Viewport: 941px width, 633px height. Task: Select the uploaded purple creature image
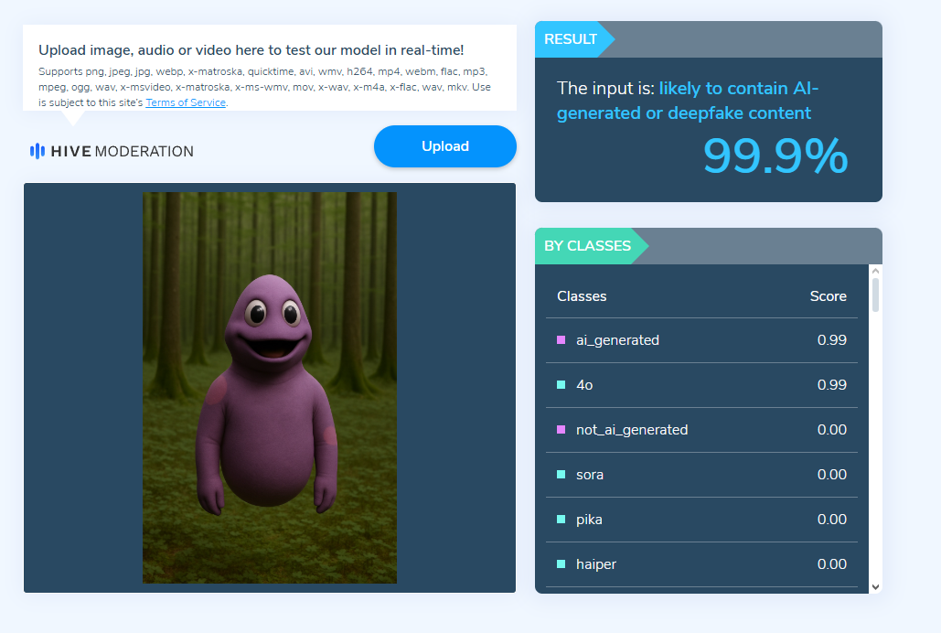270,387
